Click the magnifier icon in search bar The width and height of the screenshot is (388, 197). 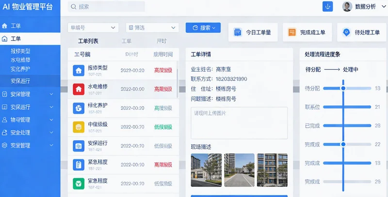coord(74,7)
